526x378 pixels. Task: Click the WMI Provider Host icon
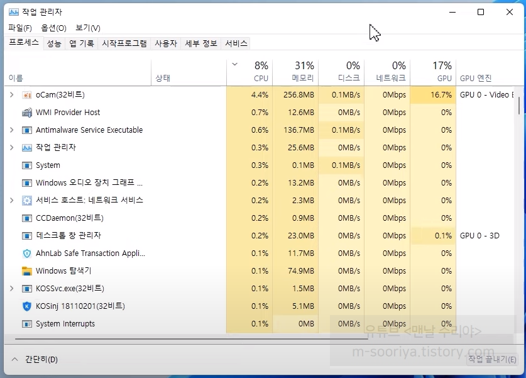(26, 113)
